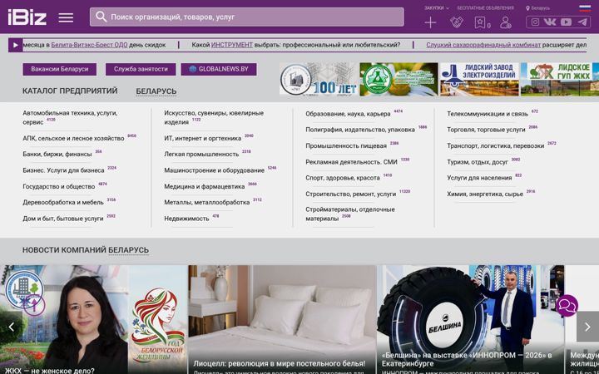Click the location pin beside Беларусь
The height and width of the screenshot is (374, 599).
click(527, 8)
